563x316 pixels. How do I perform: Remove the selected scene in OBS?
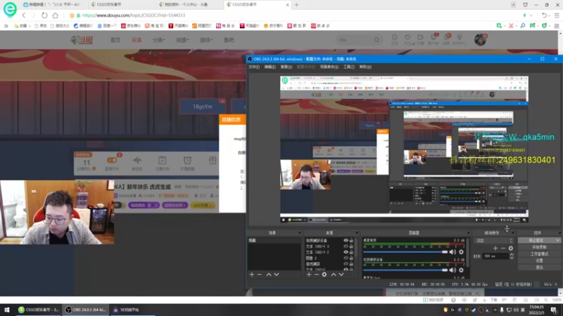click(260, 275)
